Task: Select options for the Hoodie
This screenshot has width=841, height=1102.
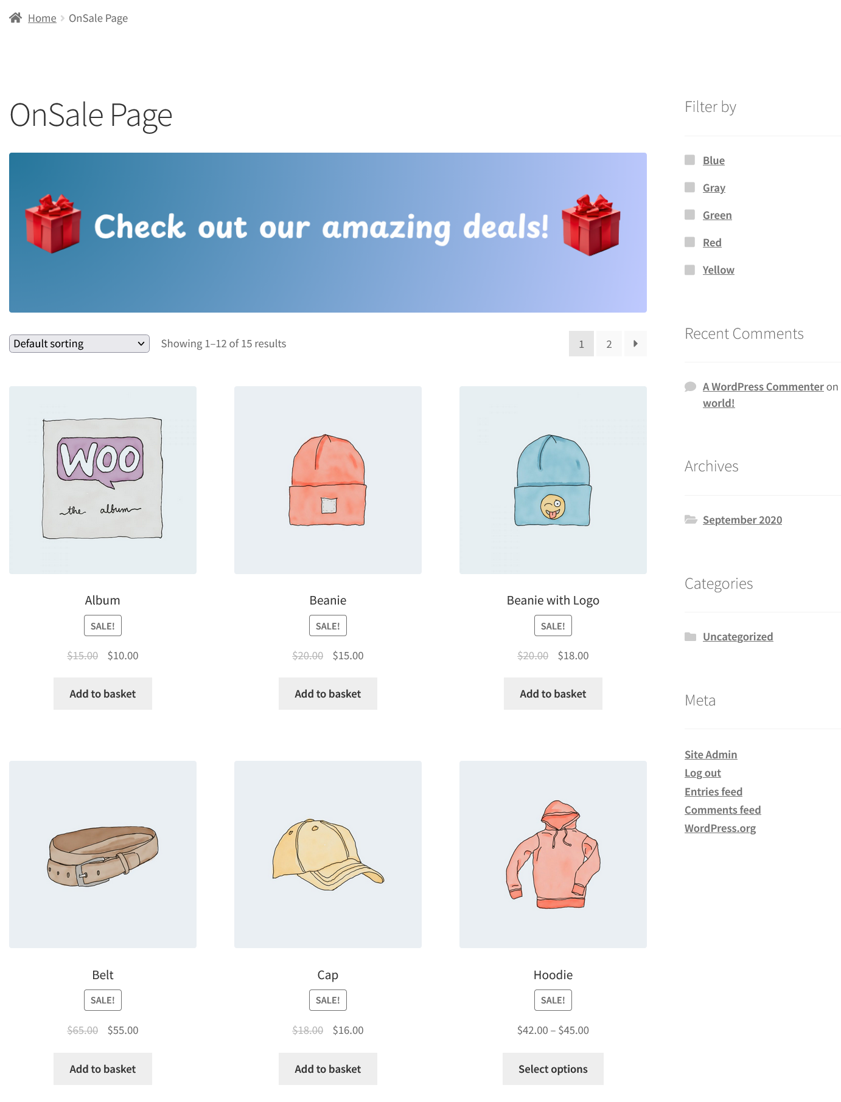Action: click(553, 1069)
